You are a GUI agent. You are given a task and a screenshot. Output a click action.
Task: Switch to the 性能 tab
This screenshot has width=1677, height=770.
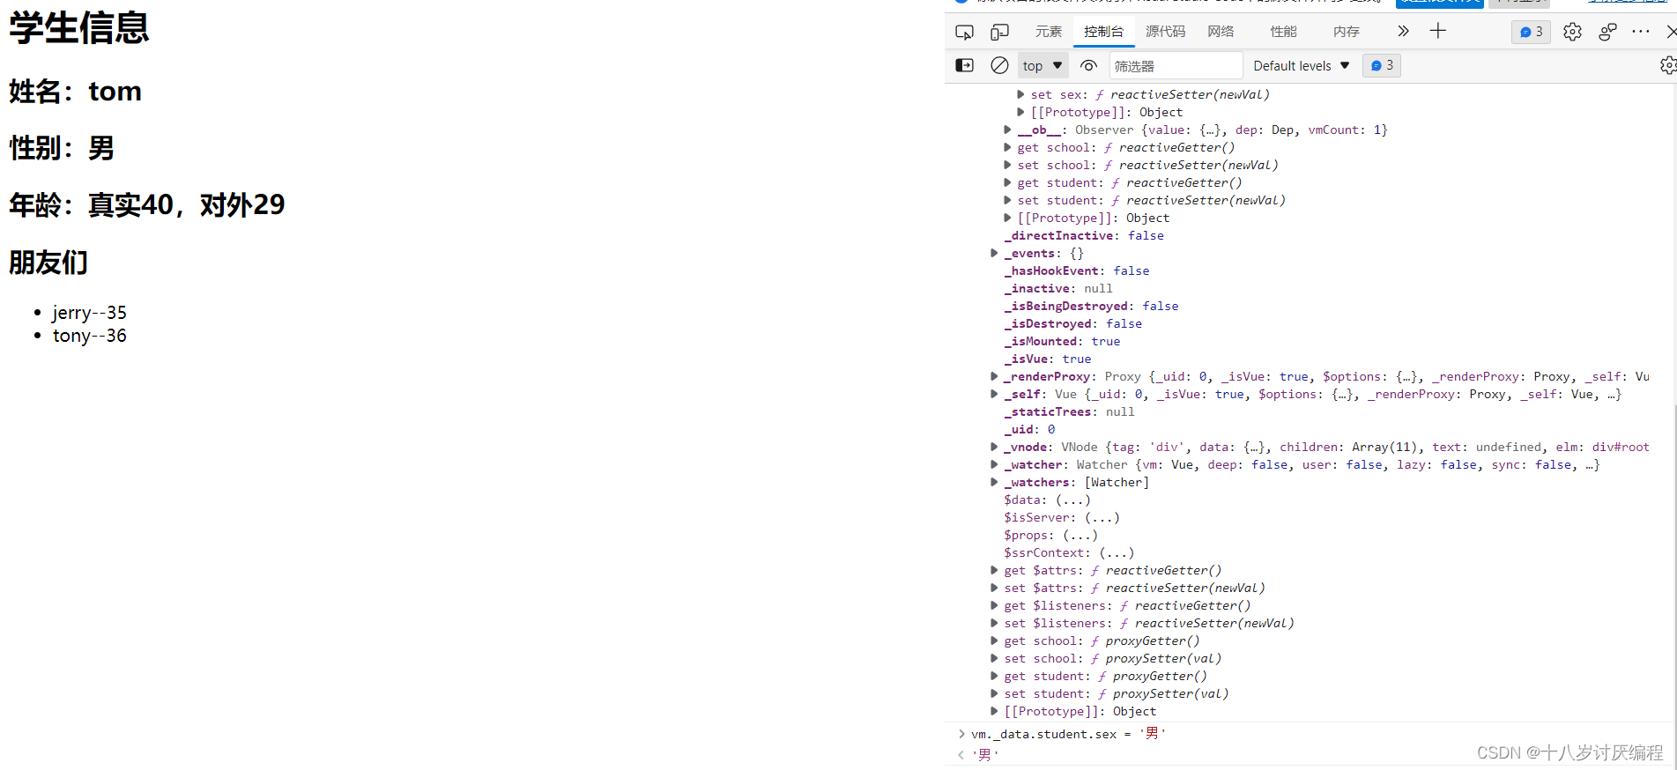click(1283, 32)
